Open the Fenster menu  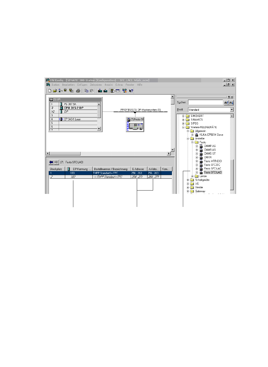tap(130, 85)
